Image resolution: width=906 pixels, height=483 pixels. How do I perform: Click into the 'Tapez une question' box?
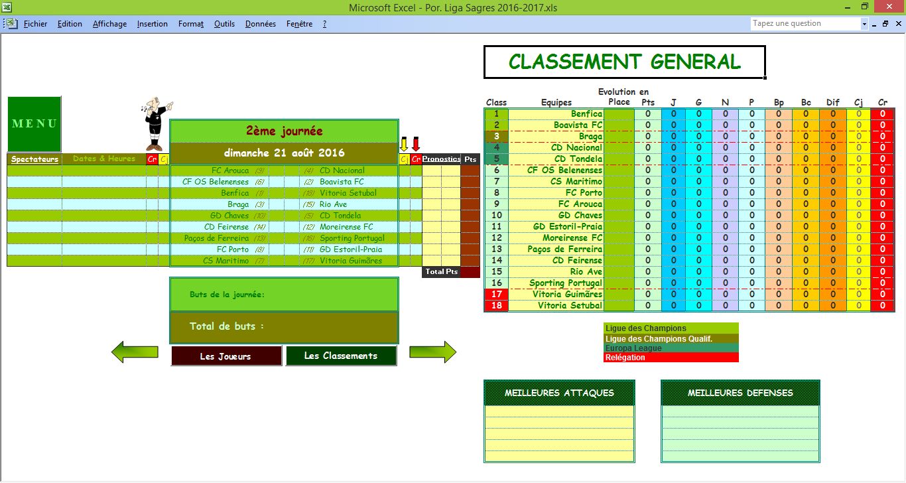805,23
